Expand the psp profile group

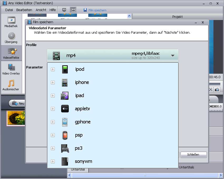click(53, 135)
